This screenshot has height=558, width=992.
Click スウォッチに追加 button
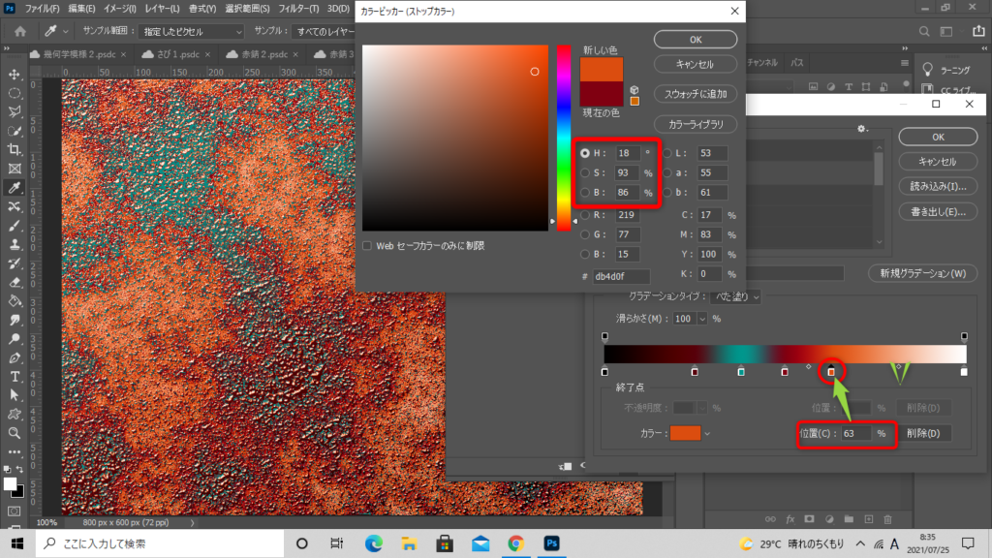pos(696,94)
